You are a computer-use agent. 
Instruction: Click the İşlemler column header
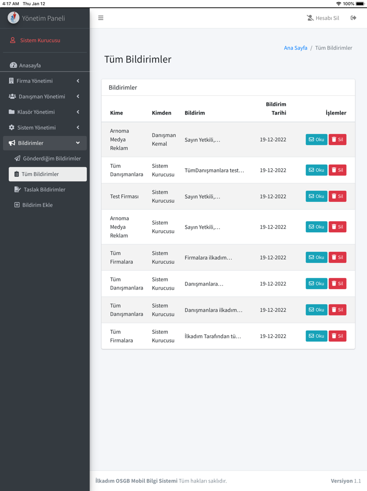[336, 112]
